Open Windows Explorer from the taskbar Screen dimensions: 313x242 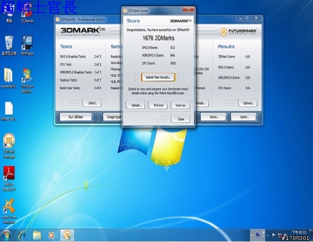tap(37, 236)
